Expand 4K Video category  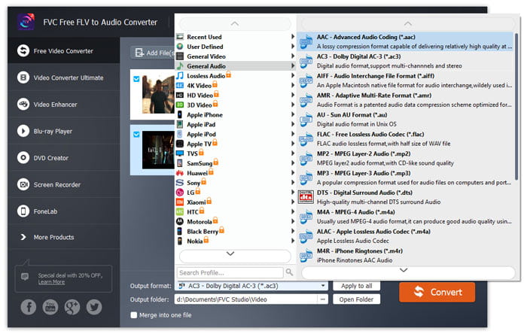click(235, 85)
